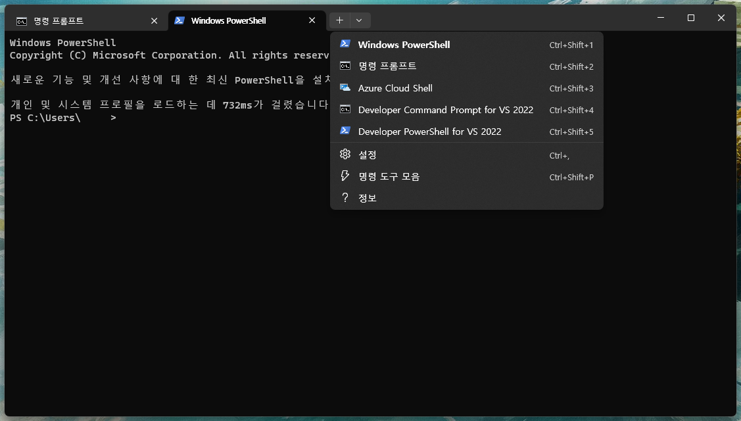Click the settings gear icon

[x=345, y=154]
